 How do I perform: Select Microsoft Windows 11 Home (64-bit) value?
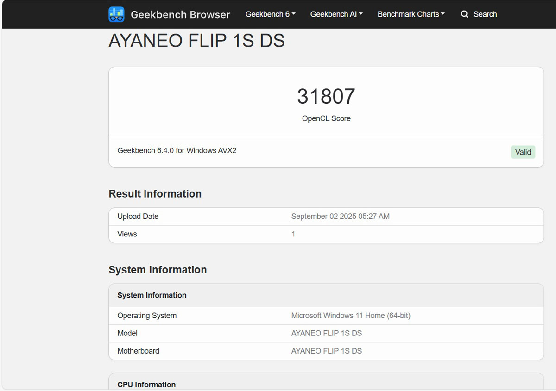[351, 316]
